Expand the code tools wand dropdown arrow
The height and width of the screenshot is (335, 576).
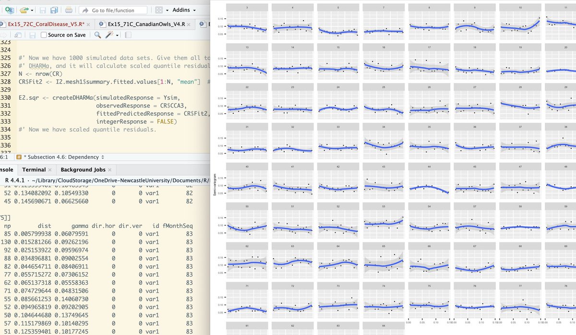(x=116, y=35)
